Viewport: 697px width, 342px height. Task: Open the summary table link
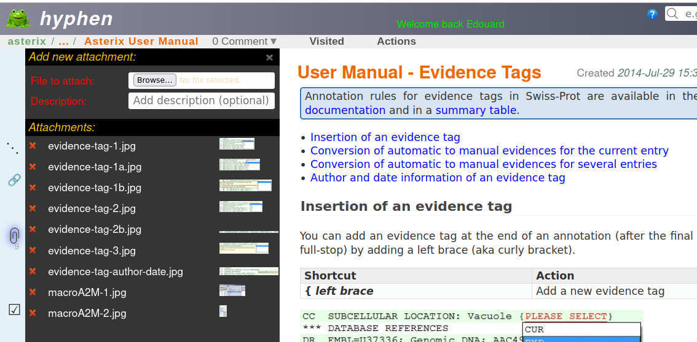pos(476,110)
